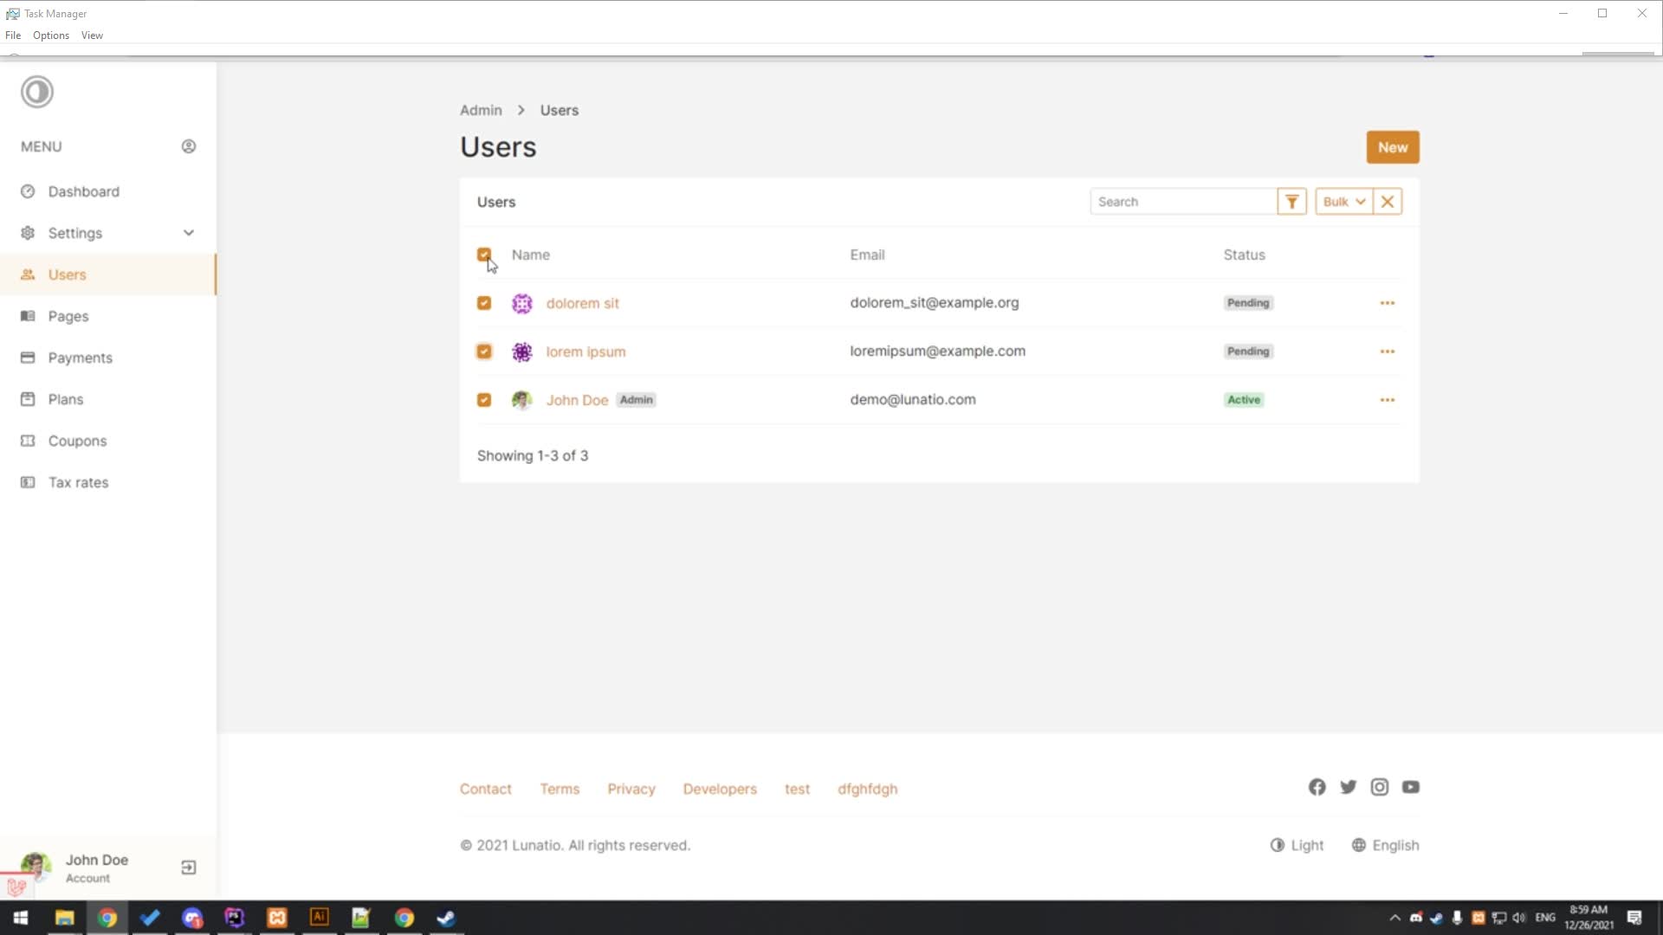Open Steam from the taskbar

pos(446,918)
